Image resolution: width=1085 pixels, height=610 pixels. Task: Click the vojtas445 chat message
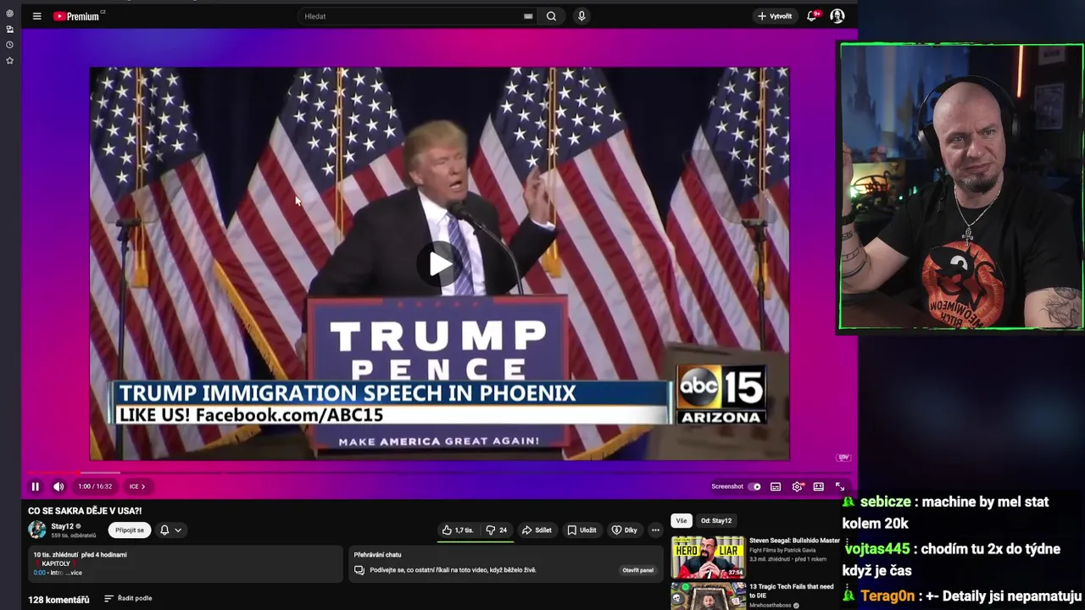pyautogui.click(x=951, y=560)
